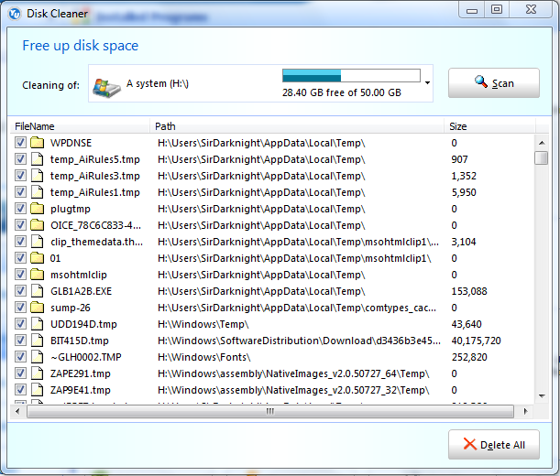
Task: Click the horizontal scrollbar left arrow
Action: point(17,411)
